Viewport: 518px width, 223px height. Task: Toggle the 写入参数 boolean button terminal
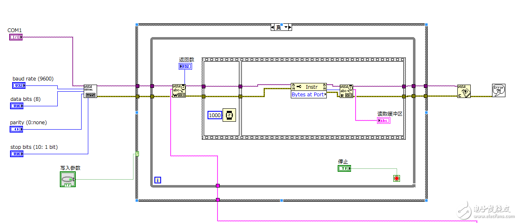68,179
